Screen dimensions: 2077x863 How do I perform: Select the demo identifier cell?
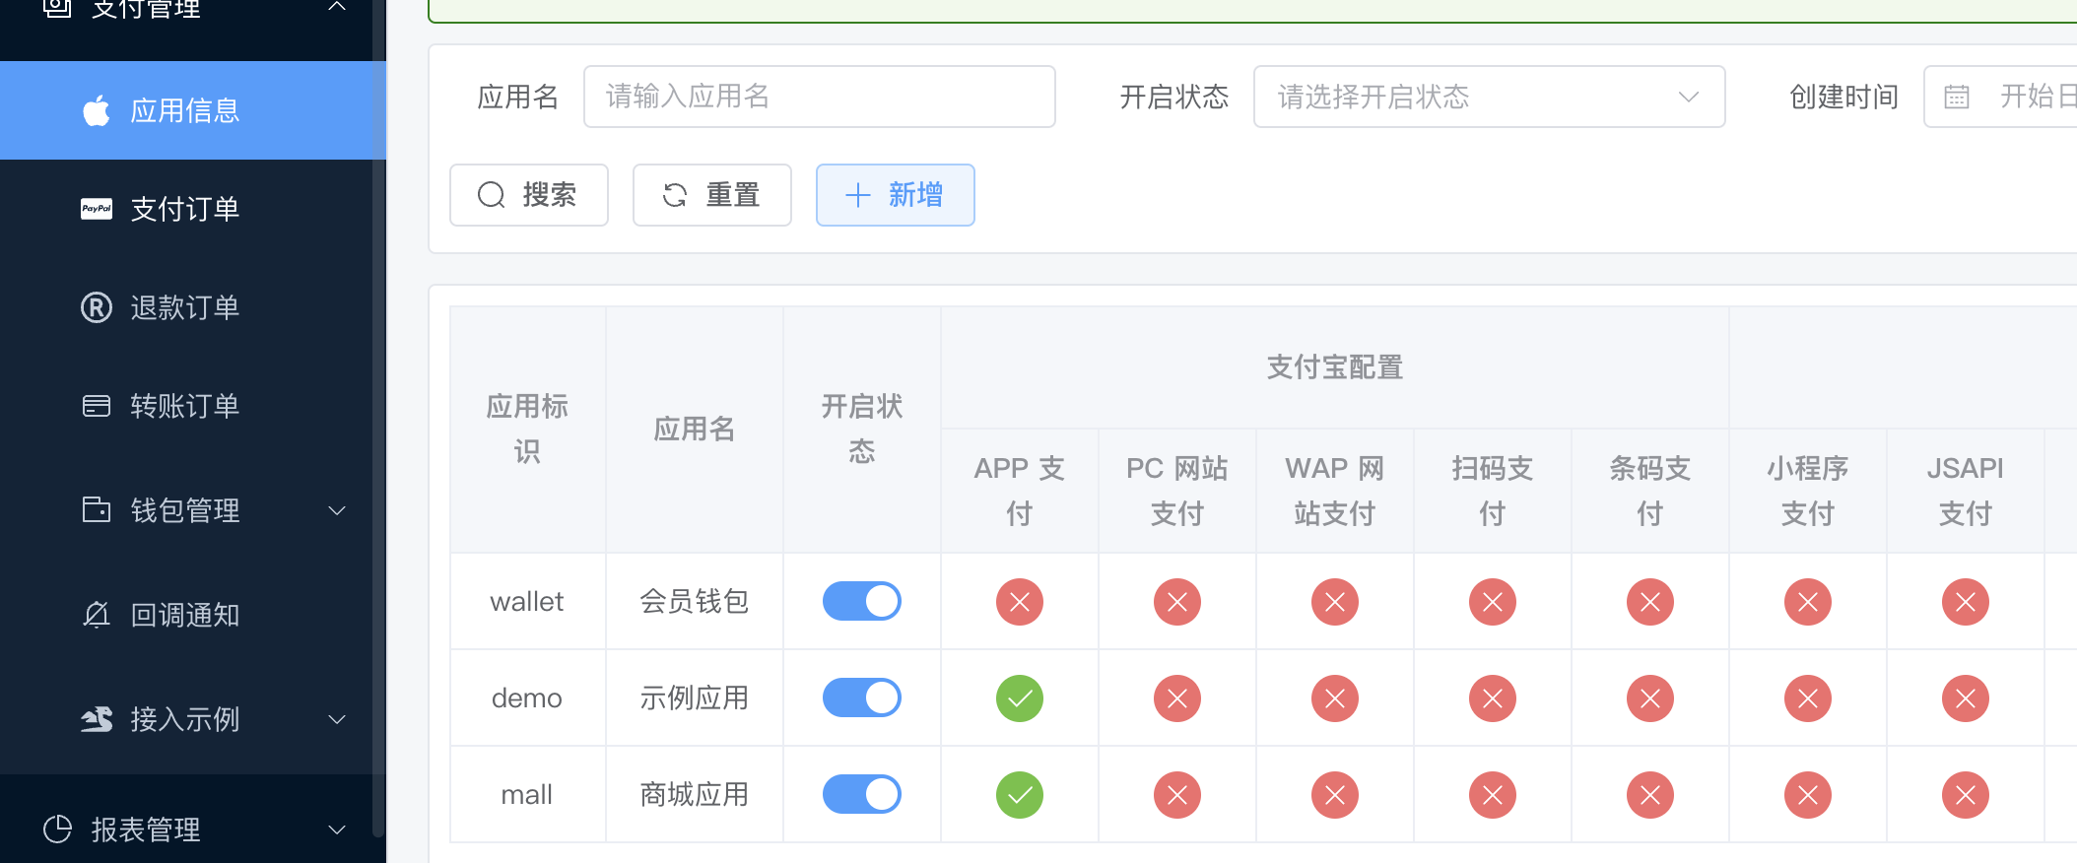528,697
